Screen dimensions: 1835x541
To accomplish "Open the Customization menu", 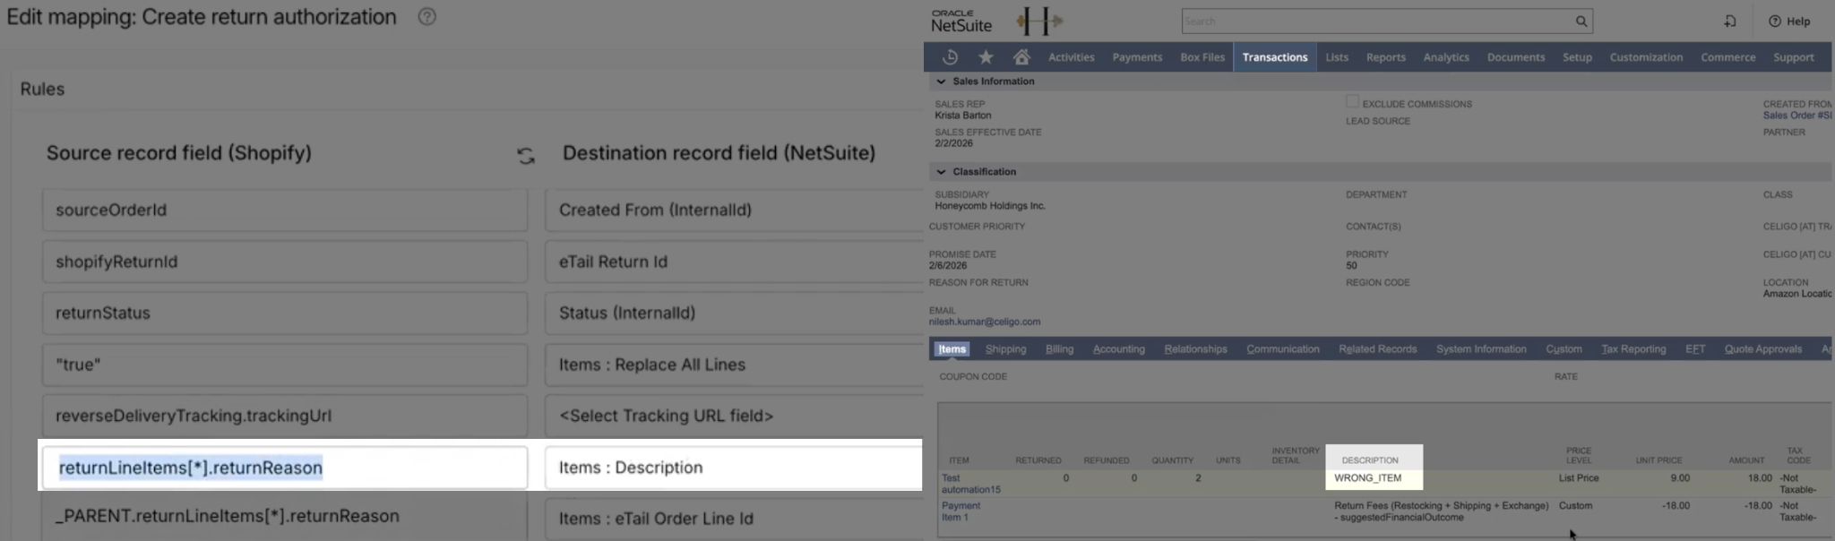I will coord(1646,57).
